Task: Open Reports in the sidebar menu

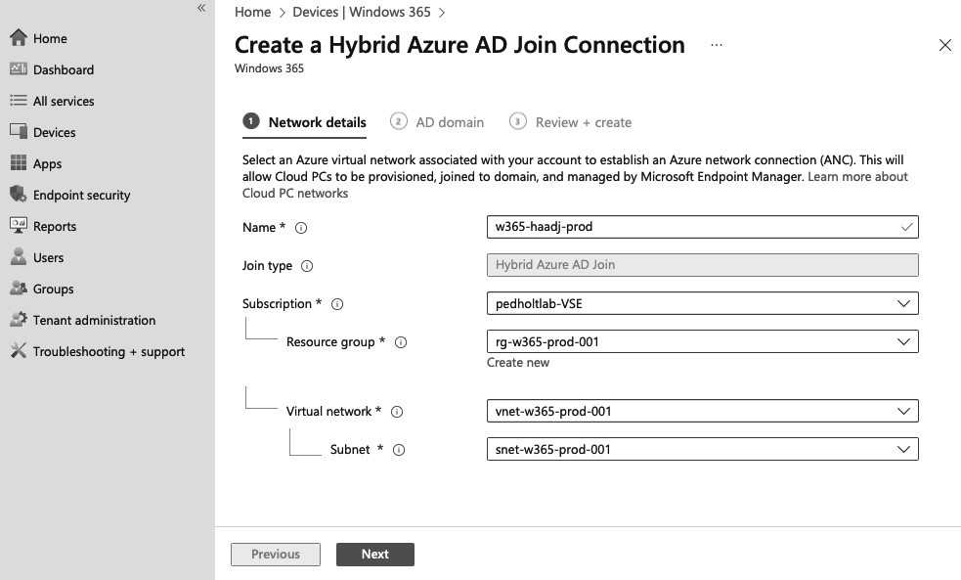Action: 55,226
